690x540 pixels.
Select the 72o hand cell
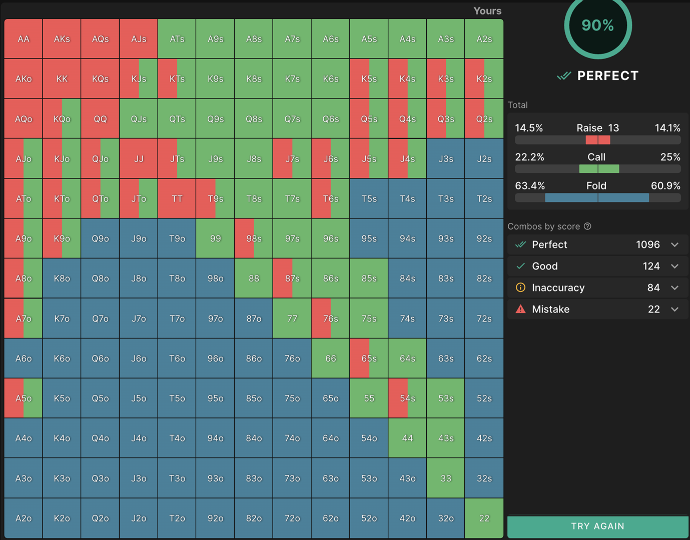point(292,518)
